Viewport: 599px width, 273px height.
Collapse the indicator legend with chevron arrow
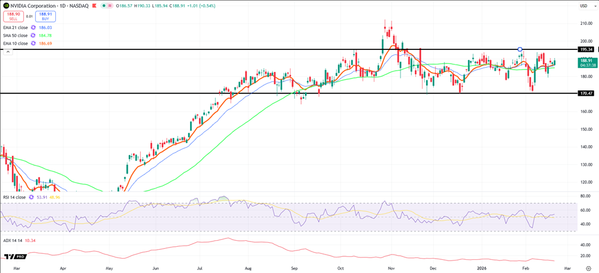click(8, 52)
